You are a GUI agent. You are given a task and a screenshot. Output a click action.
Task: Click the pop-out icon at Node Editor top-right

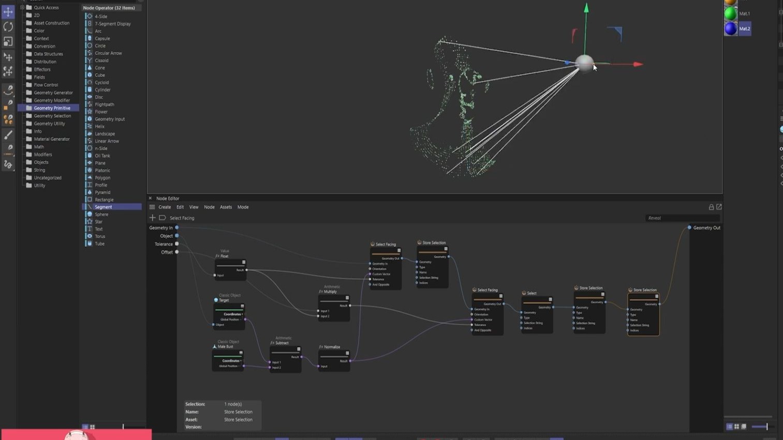point(719,207)
